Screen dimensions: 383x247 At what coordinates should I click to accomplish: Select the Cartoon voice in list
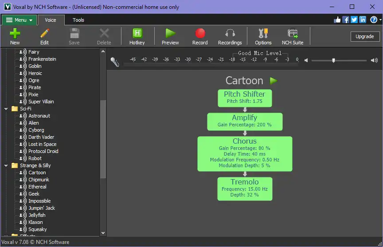(37, 173)
